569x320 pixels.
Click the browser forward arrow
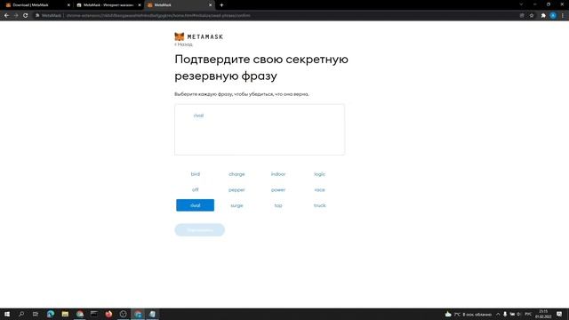[16, 16]
